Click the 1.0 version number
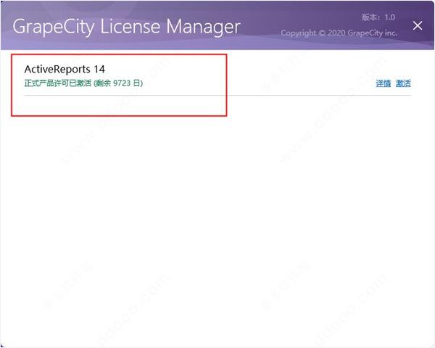The image size is (435, 348). (x=390, y=17)
